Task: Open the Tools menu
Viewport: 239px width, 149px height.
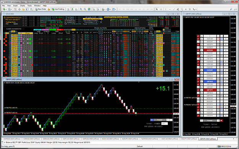Action: tap(29, 6)
